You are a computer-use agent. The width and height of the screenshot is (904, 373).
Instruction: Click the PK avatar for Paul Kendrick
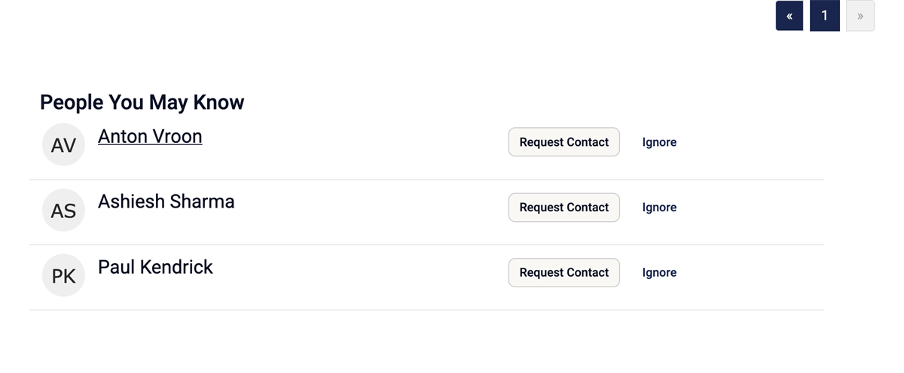coord(63,275)
